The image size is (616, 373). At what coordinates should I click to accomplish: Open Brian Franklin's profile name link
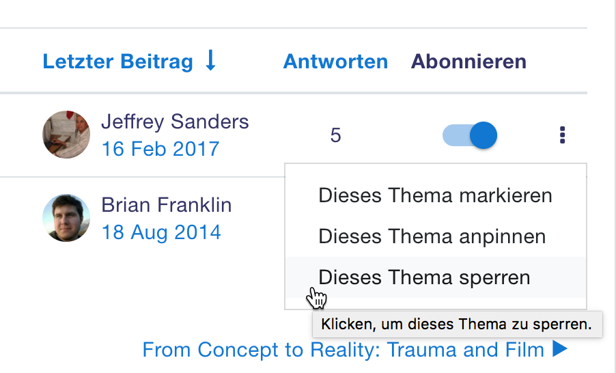click(167, 204)
